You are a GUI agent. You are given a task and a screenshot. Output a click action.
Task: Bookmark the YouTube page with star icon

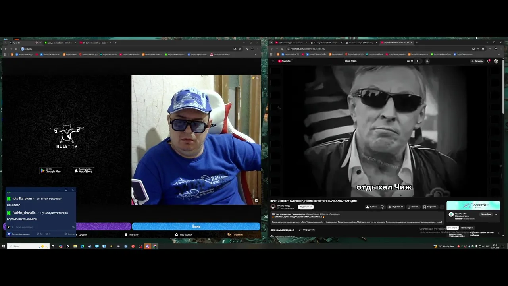tap(483, 48)
